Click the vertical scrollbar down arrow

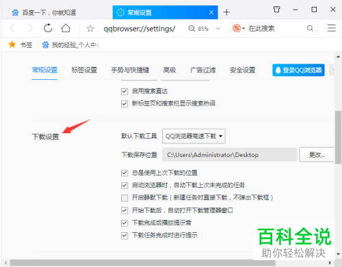pos(338,254)
